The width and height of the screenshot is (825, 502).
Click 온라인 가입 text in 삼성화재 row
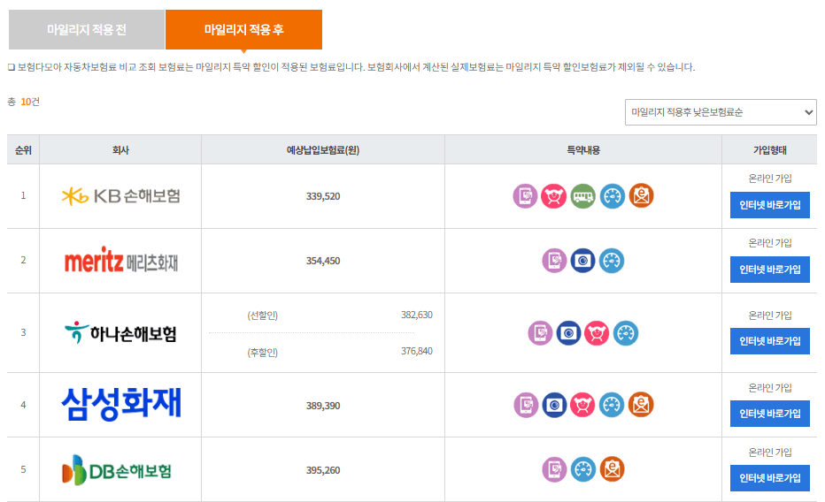click(770, 388)
